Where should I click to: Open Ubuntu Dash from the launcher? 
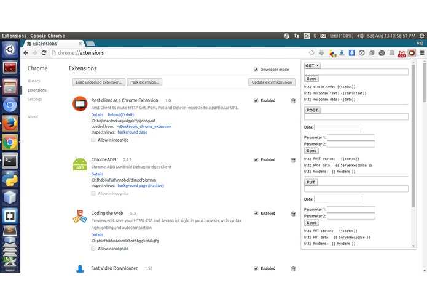point(10,50)
